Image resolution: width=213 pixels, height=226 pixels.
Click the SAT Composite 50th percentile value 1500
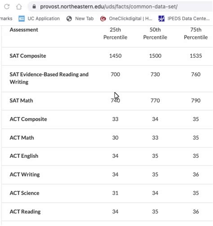155,56
